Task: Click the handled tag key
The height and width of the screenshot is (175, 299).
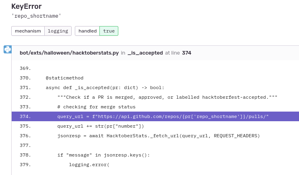Action: pos(87,31)
